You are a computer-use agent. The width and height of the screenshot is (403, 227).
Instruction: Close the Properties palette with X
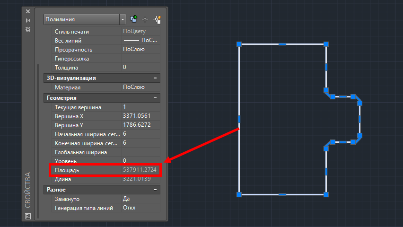coord(28,11)
